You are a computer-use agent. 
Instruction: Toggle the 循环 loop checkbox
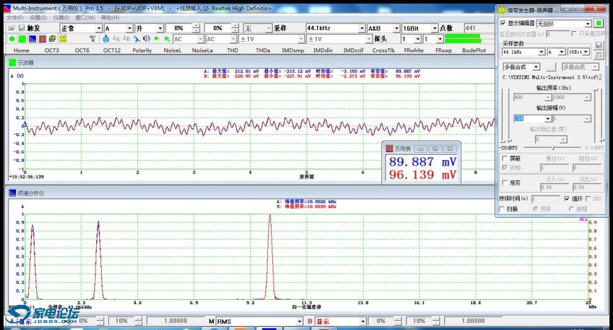pyautogui.click(x=567, y=199)
